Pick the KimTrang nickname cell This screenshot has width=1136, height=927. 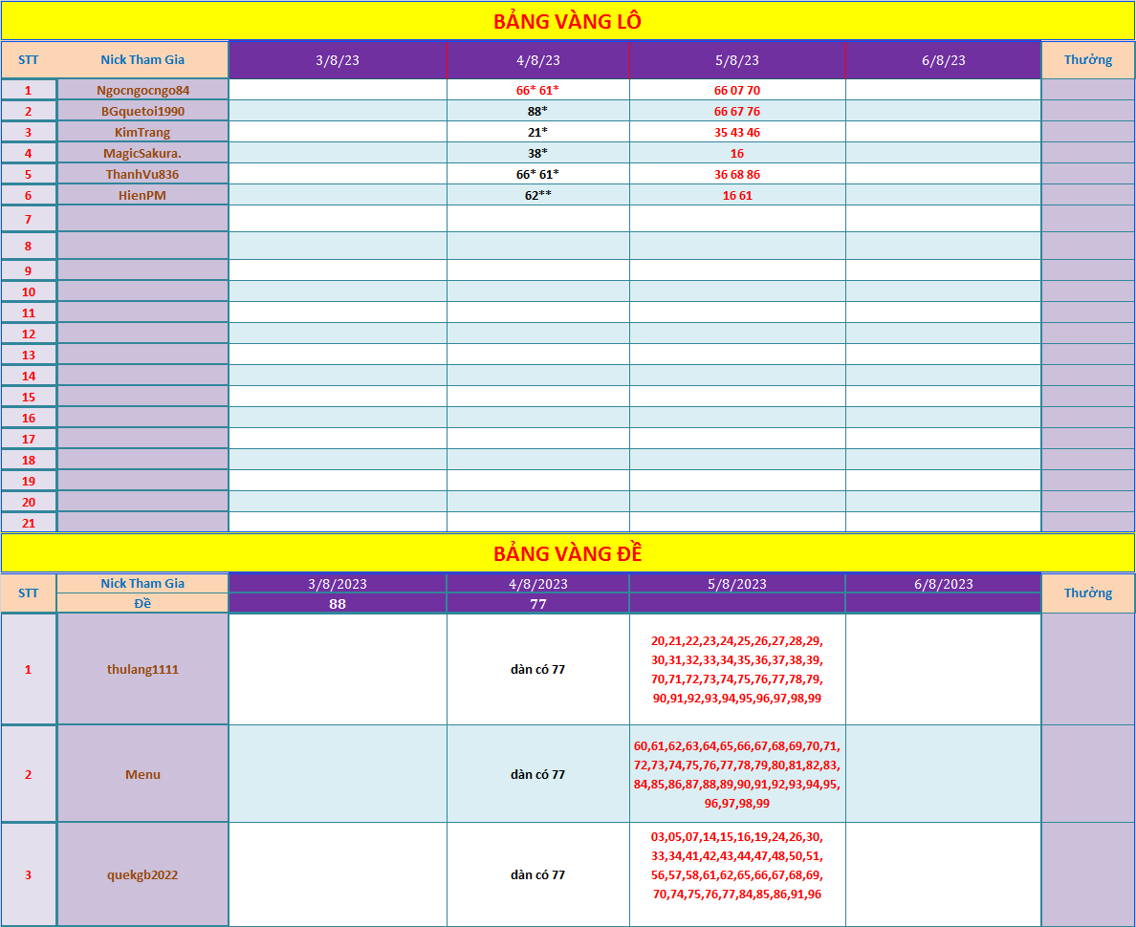(x=142, y=132)
